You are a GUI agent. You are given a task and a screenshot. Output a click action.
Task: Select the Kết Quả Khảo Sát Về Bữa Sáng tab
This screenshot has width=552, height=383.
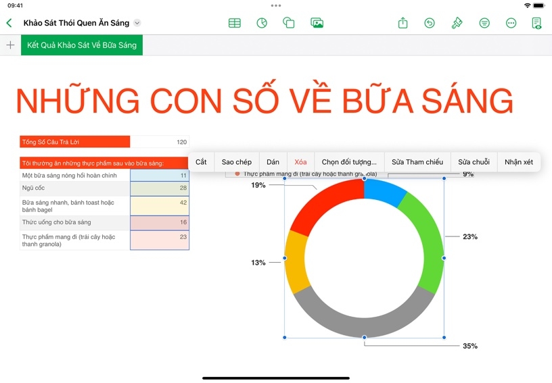point(82,45)
